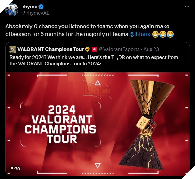Click the downward triangle icon in the video
Image resolution: width=195 pixels, height=179 pixels.
click(98, 166)
